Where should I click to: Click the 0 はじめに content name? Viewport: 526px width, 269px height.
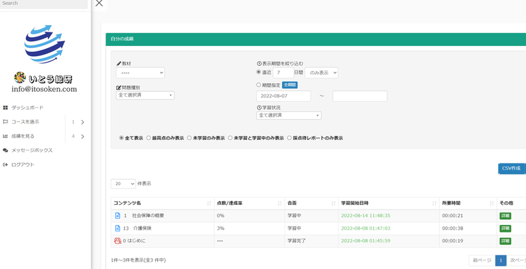(x=134, y=241)
